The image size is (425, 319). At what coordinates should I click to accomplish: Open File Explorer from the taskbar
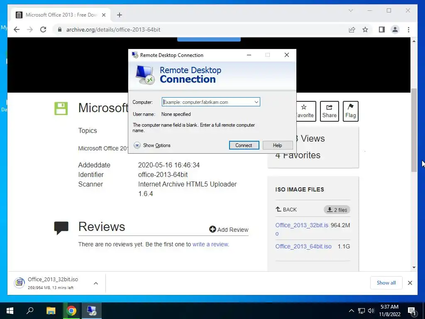pyautogui.click(x=51, y=311)
